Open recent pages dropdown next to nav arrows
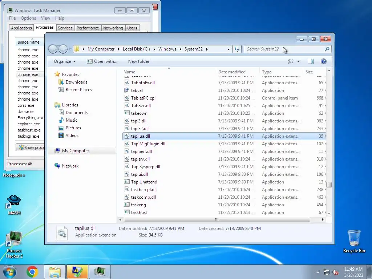Screen dimensions: 372x279 pyautogui.click(x=70, y=49)
